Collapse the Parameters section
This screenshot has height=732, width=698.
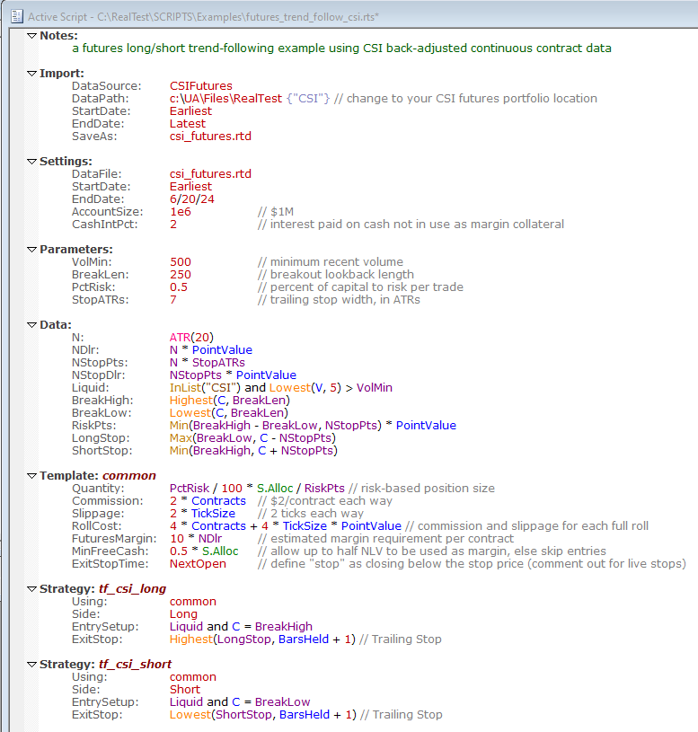[x=31, y=250]
